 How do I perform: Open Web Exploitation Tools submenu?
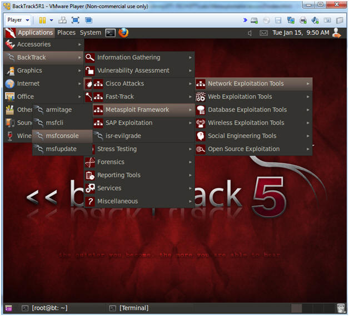pyautogui.click(x=254, y=97)
